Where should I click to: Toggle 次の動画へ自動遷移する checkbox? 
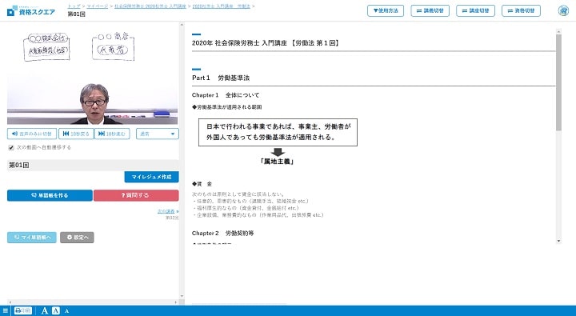11,148
